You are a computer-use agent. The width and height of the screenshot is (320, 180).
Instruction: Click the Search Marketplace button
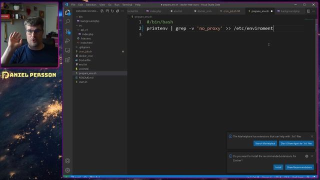pyautogui.click(x=265, y=143)
